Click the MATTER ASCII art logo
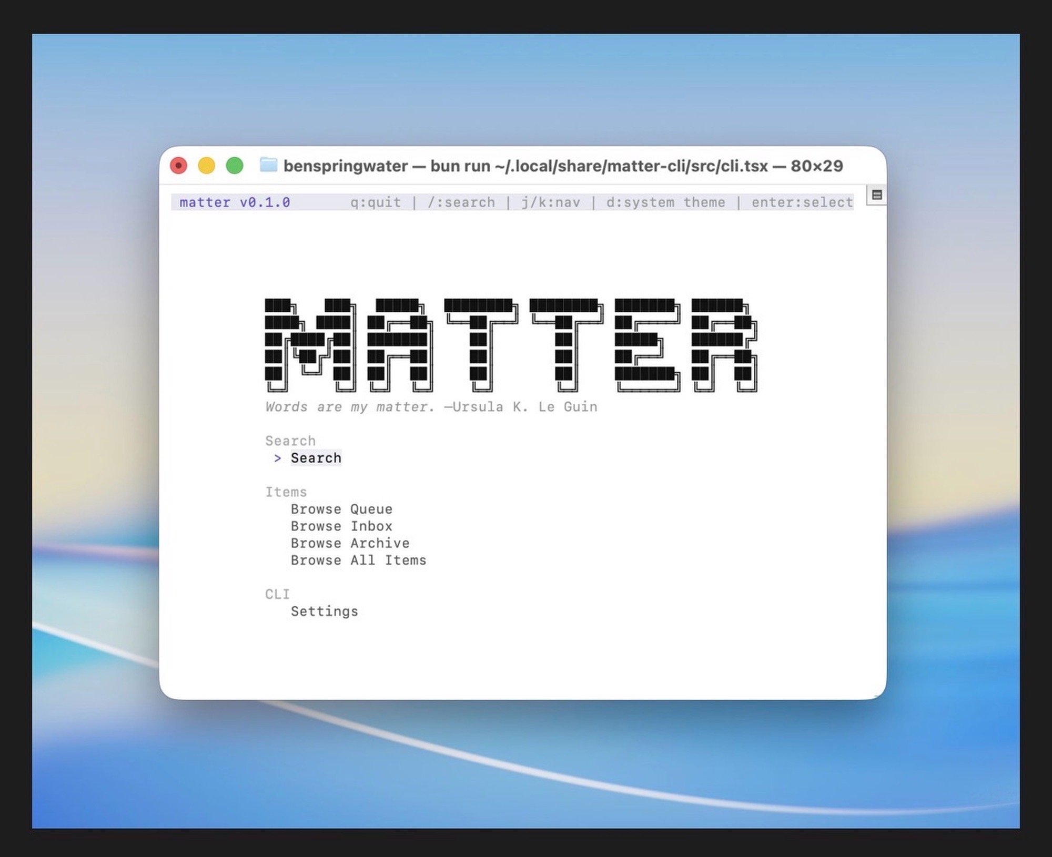Viewport: 1052px width, 857px height. [510, 345]
